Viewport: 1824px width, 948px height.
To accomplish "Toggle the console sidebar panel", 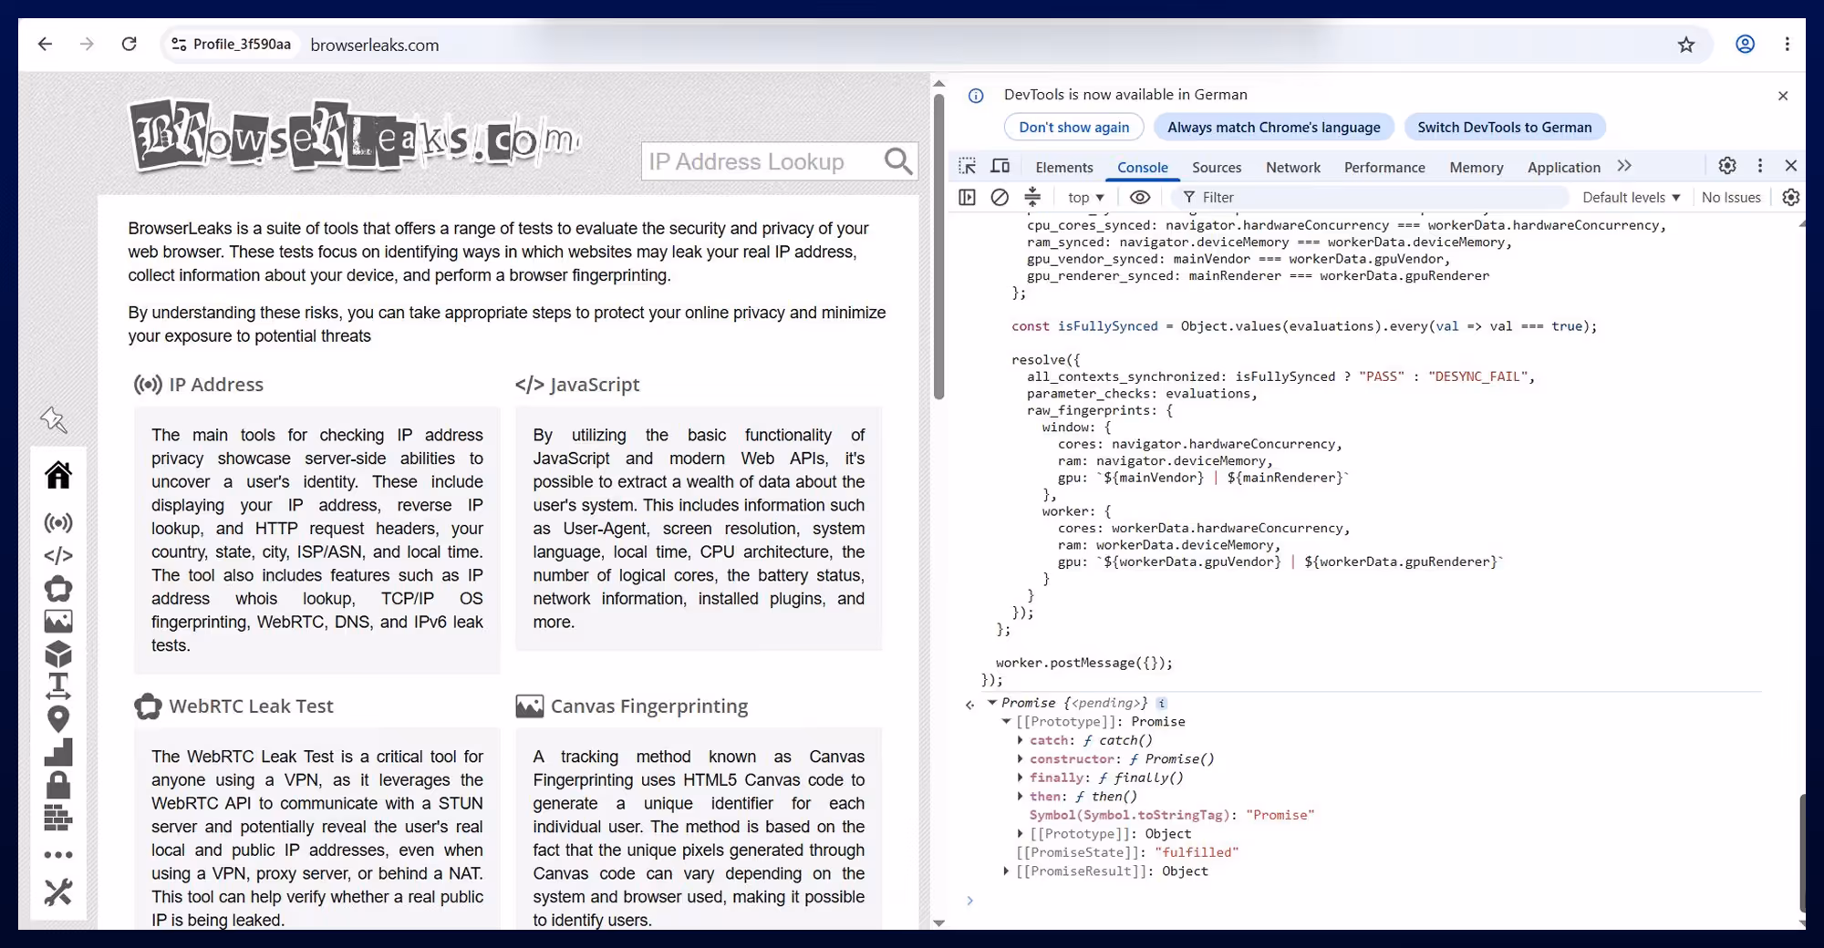I will coord(968,197).
